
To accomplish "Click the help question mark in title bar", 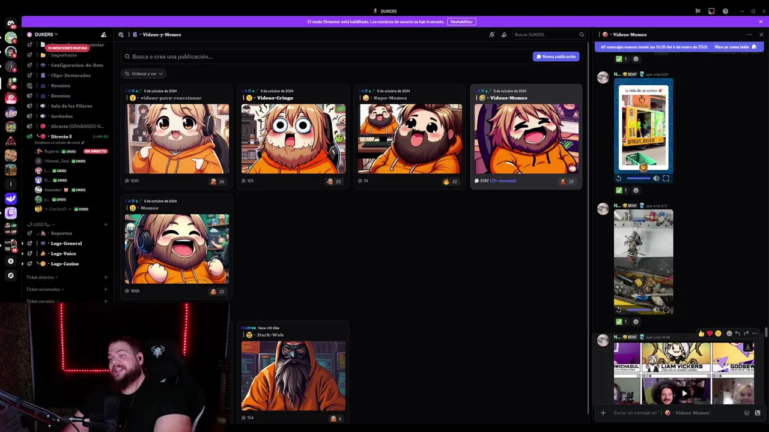I will point(725,11).
